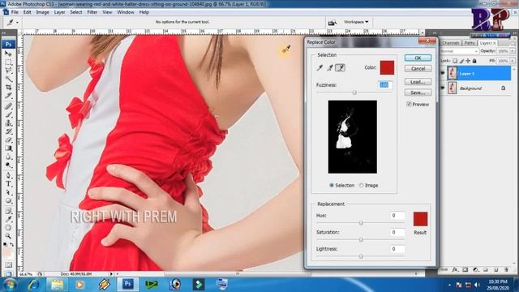The width and height of the screenshot is (519, 292).
Task: Open the Filter menu
Action: pyautogui.click(x=92, y=12)
